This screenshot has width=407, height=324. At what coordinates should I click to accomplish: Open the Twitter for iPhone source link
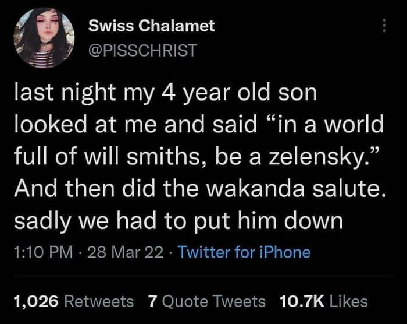pyautogui.click(x=244, y=252)
